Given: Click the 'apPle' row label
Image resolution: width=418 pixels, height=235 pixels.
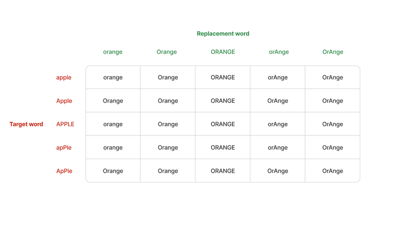Looking at the screenshot, I should (x=64, y=147).
